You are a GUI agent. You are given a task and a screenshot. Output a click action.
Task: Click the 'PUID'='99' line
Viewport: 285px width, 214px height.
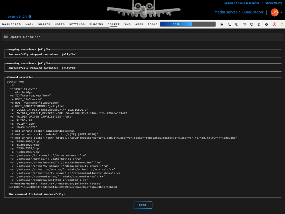tap(22, 120)
